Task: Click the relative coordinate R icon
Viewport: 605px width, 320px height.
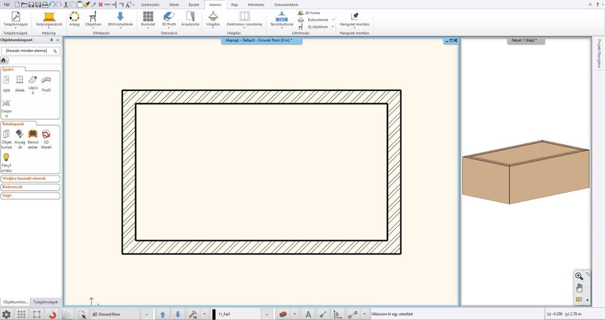Action: tap(338, 314)
